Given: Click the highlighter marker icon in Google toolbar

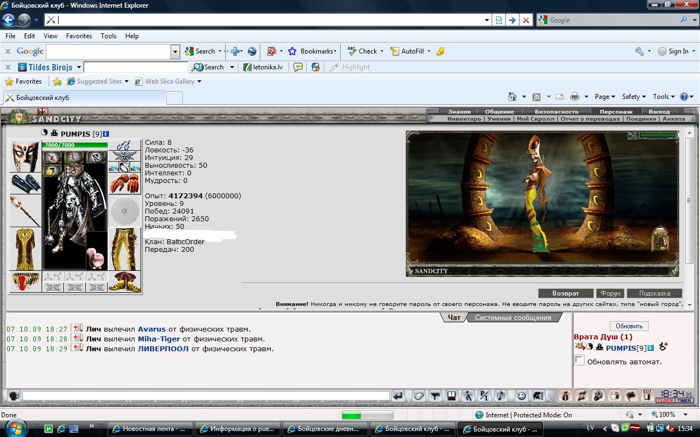Looking at the screenshot, I should 440,51.
